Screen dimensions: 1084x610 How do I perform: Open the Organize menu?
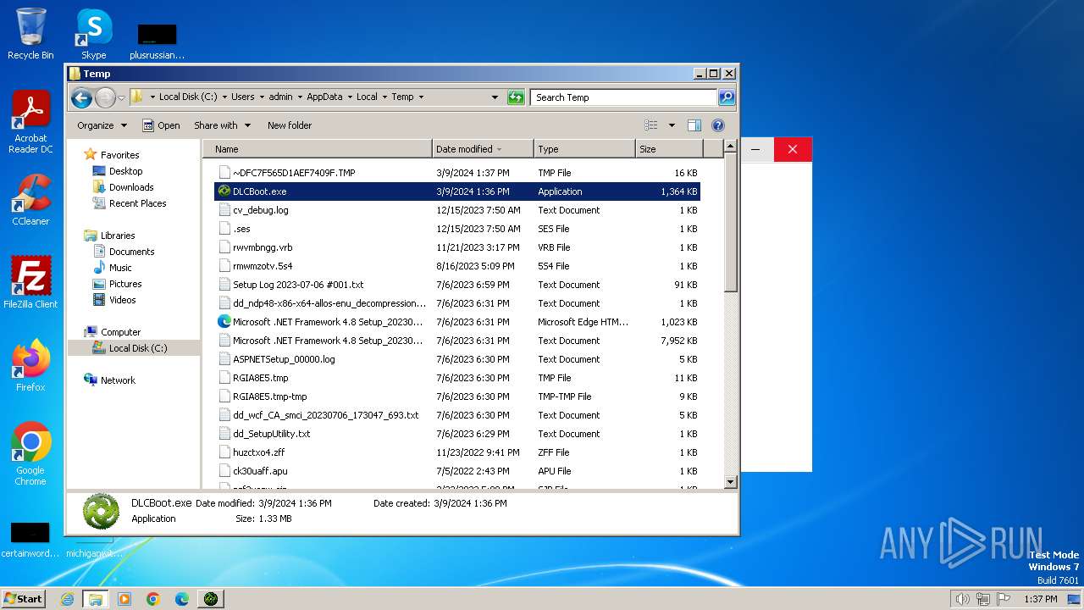point(102,125)
